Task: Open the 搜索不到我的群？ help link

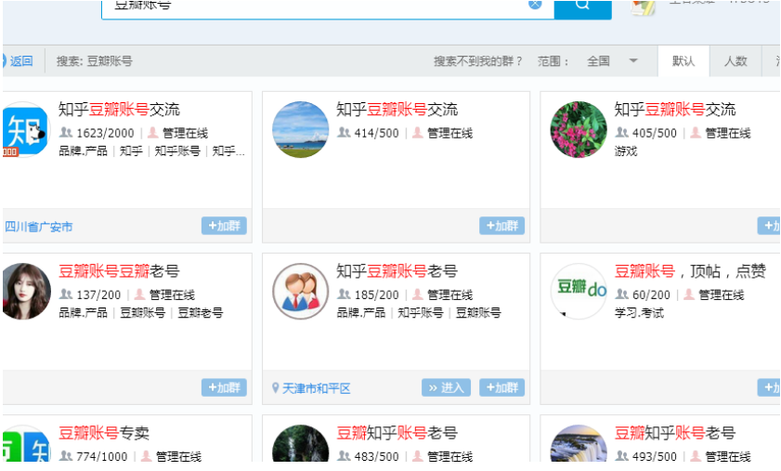Action: pyautogui.click(x=477, y=61)
